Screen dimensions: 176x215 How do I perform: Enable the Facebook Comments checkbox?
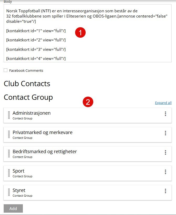(6, 70)
